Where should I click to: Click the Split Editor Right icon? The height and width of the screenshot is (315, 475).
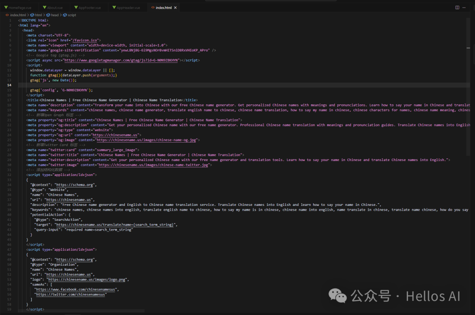click(x=457, y=7)
